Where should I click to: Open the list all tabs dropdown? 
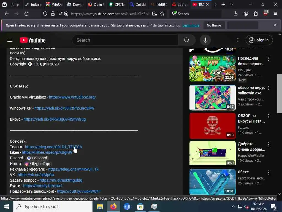[232, 4]
